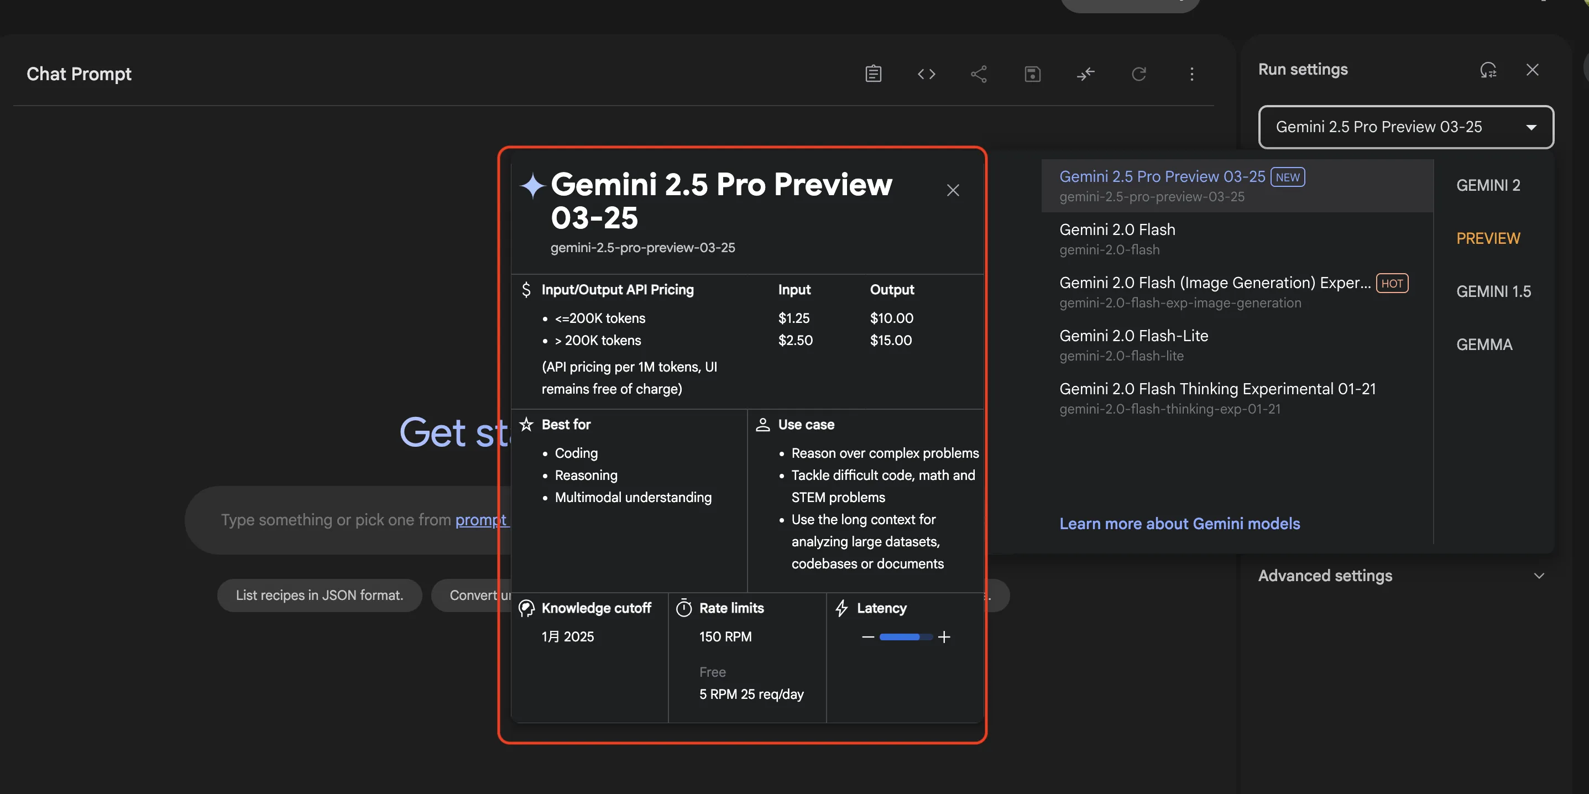Click the dollar sign pricing icon

coord(526,289)
